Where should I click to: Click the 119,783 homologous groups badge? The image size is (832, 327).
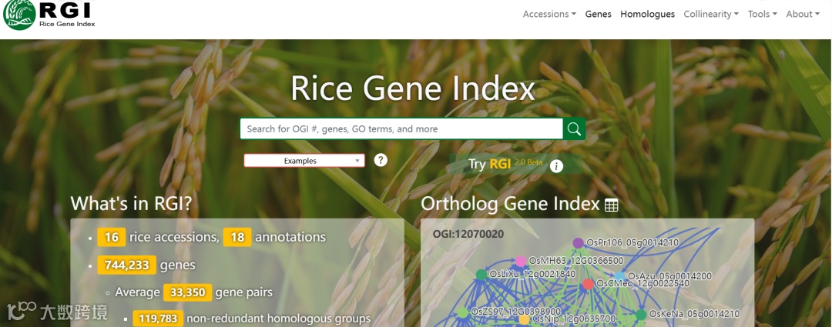[x=158, y=319]
